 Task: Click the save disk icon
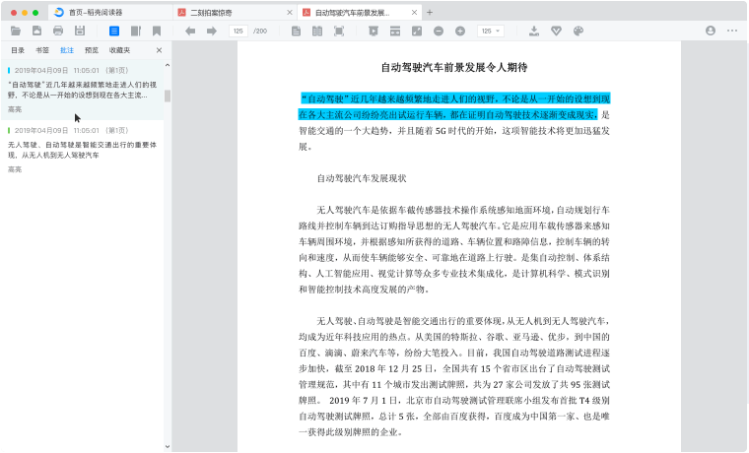[80, 32]
